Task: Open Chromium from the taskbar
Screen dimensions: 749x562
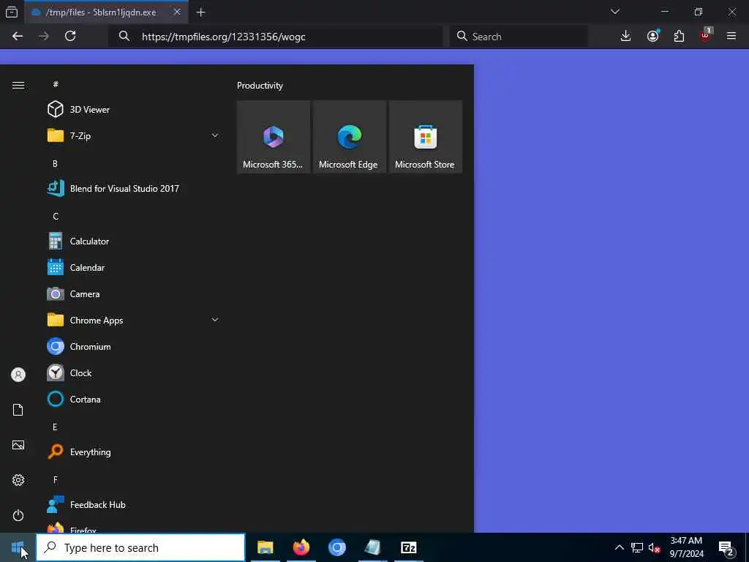Action: point(336,547)
